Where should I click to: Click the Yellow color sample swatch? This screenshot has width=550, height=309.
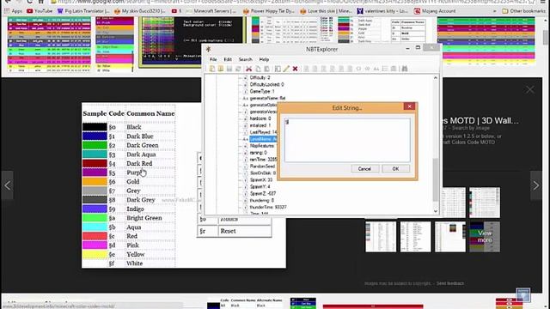pyautogui.click(x=95, y=254)
